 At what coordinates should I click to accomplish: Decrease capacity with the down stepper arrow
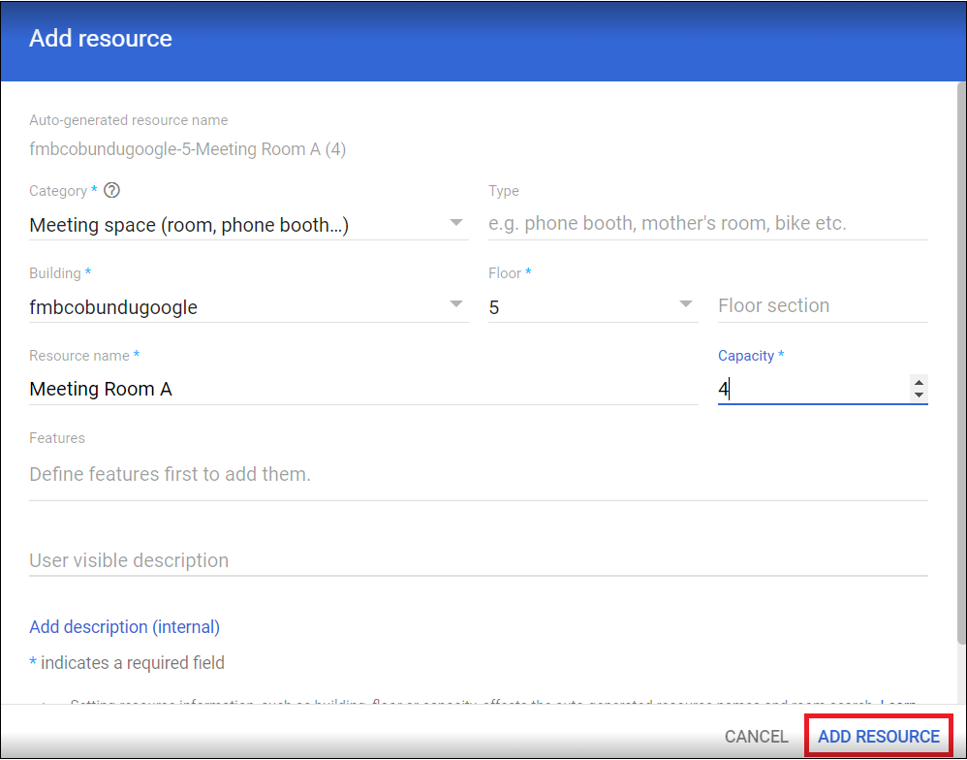point(919,396)
